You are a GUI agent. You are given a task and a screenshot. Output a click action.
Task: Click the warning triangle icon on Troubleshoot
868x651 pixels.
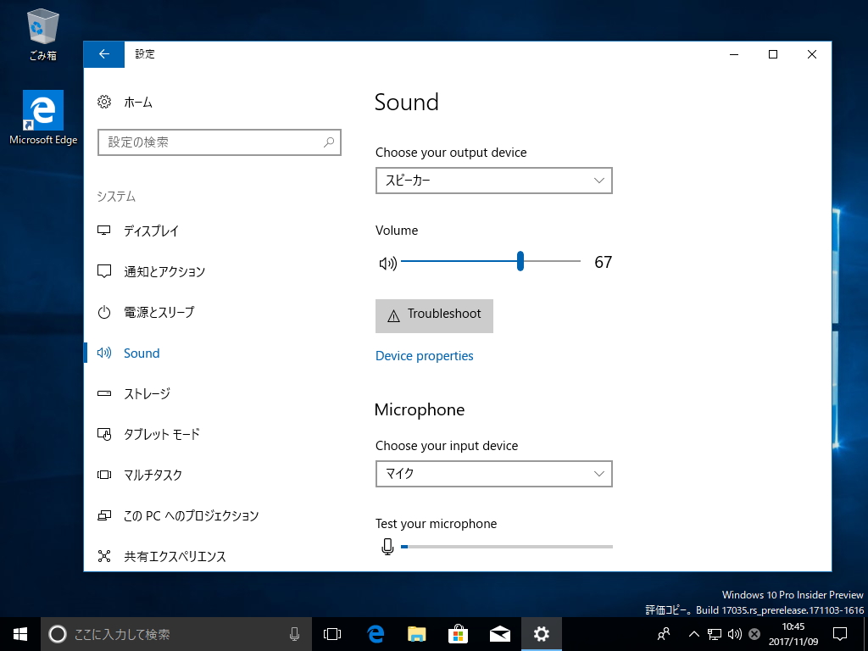pos(393,316)
